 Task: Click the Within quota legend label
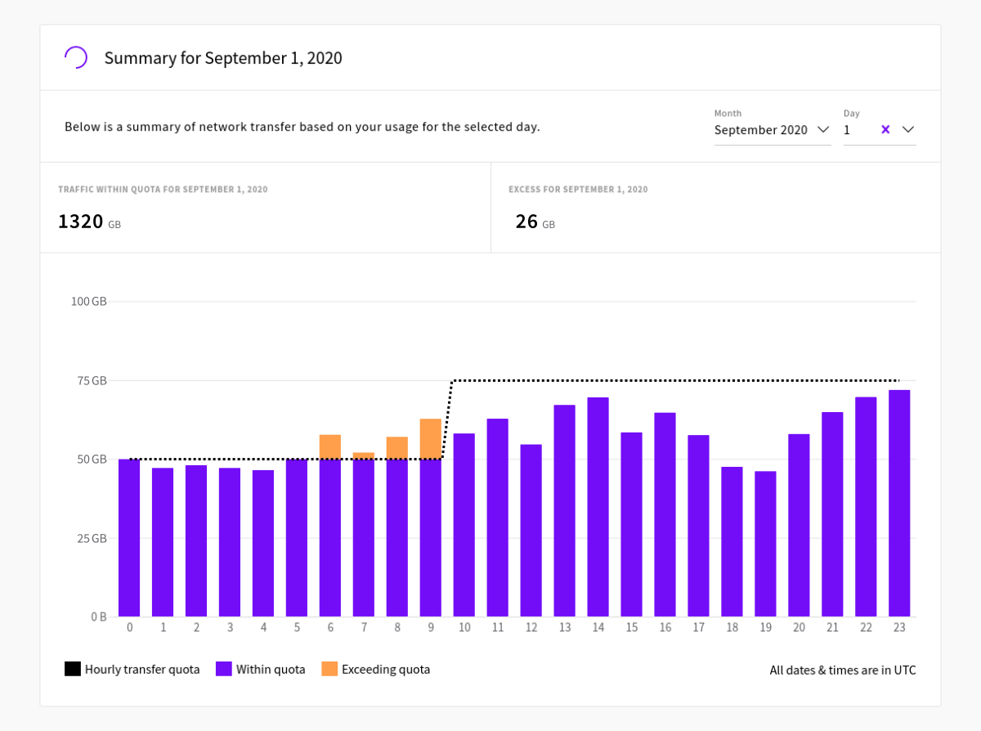(x=271, y=670)
